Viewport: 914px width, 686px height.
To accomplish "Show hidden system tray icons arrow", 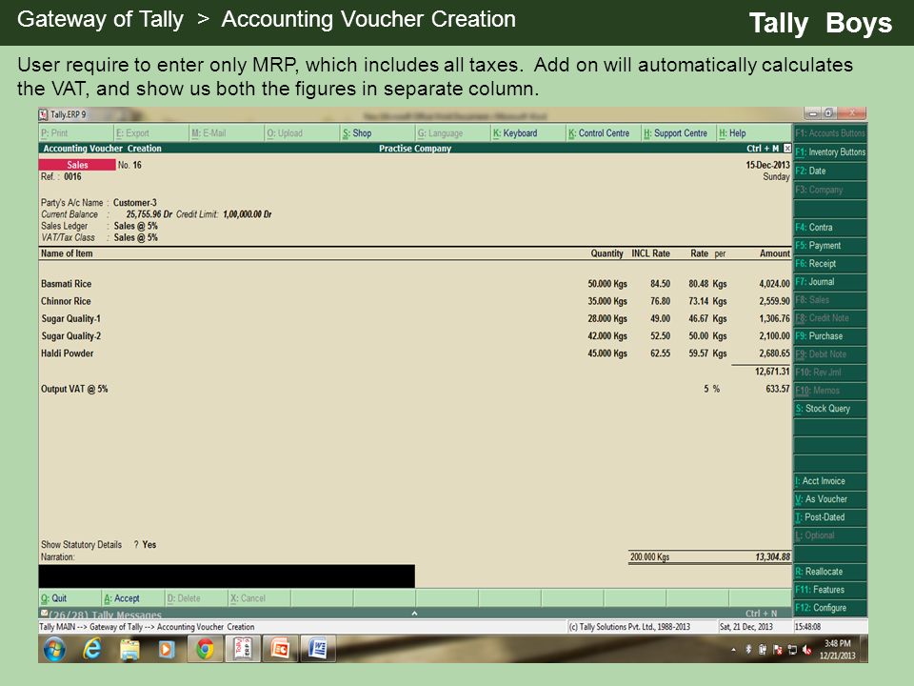I will (x=733, y=650).
